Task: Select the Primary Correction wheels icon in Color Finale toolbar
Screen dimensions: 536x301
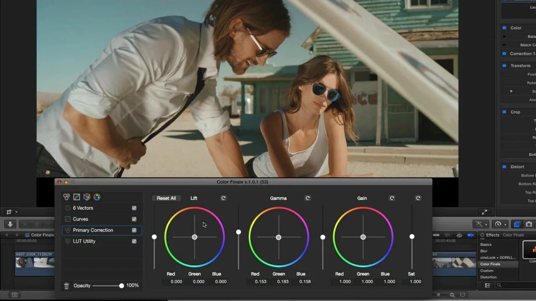Action: point(66,196)
